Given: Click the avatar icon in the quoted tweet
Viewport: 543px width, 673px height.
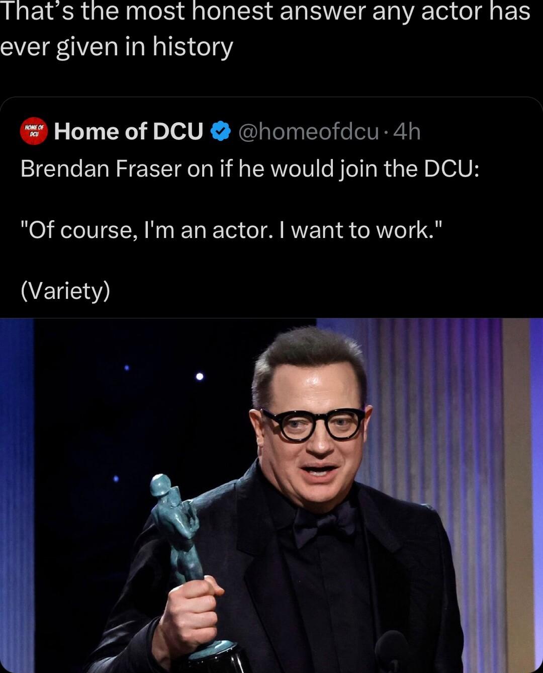Looking at the screenshot, I should [34, 132].
